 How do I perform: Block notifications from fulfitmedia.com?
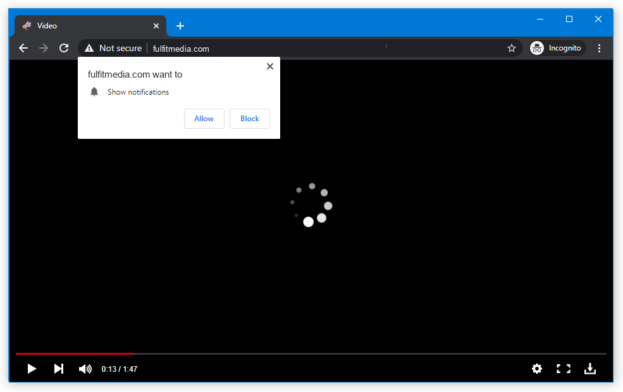pos(250,119)
